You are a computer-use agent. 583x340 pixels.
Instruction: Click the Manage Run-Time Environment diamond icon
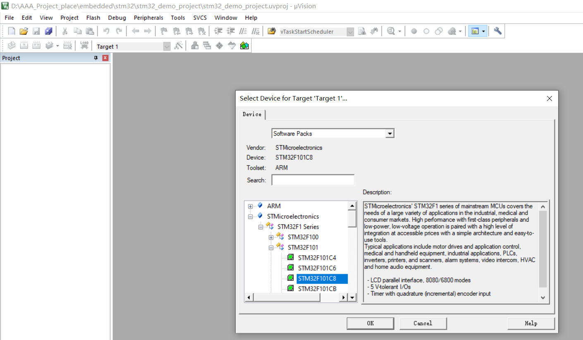[x=220, y=46]
